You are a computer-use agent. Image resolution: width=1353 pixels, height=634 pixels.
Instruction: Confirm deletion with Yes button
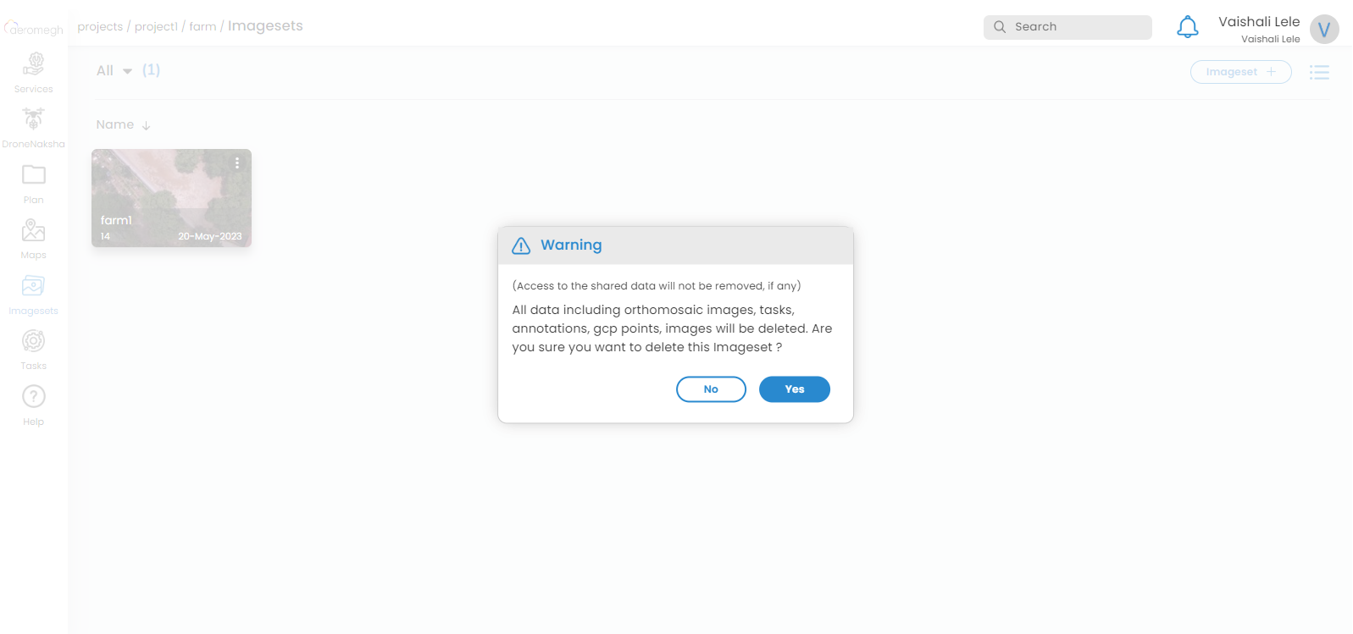coord(795,389)
